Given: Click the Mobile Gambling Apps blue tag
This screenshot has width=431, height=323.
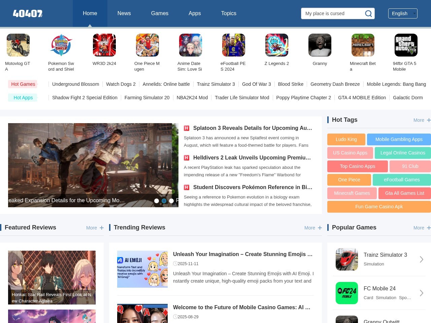Looking at the screenshot, I should pyautogui.click(x=399, y=139).
